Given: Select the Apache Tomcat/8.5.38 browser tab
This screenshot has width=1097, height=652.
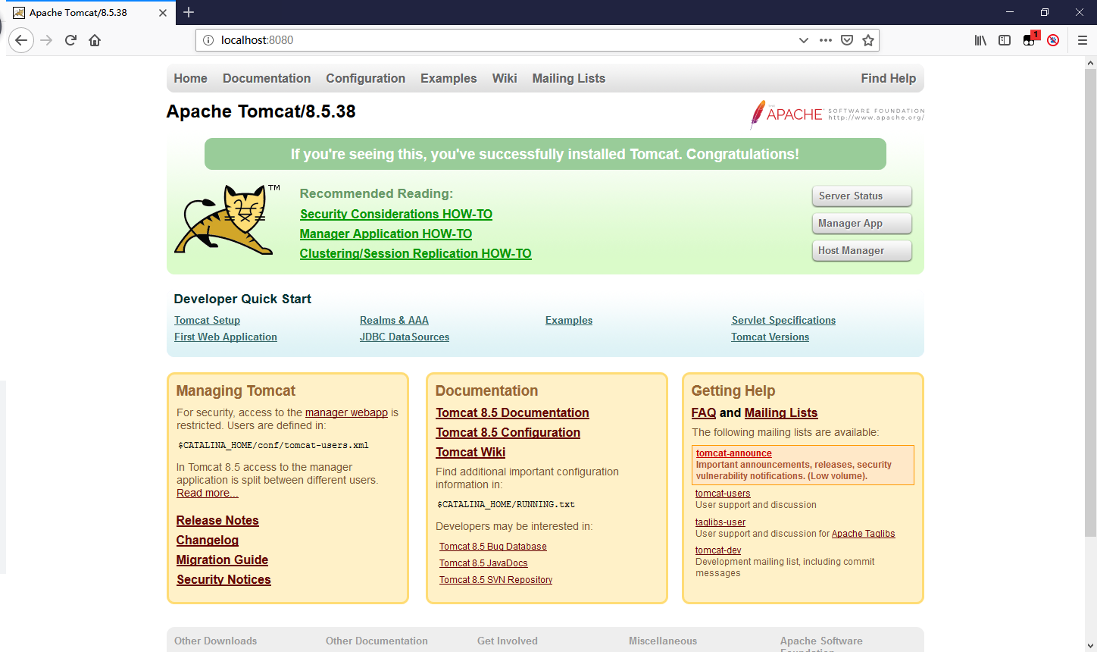Looking at the screenshot, I should click(91, 13).
